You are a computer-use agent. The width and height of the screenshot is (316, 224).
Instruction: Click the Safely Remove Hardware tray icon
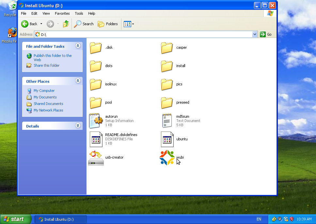point(274,219)
